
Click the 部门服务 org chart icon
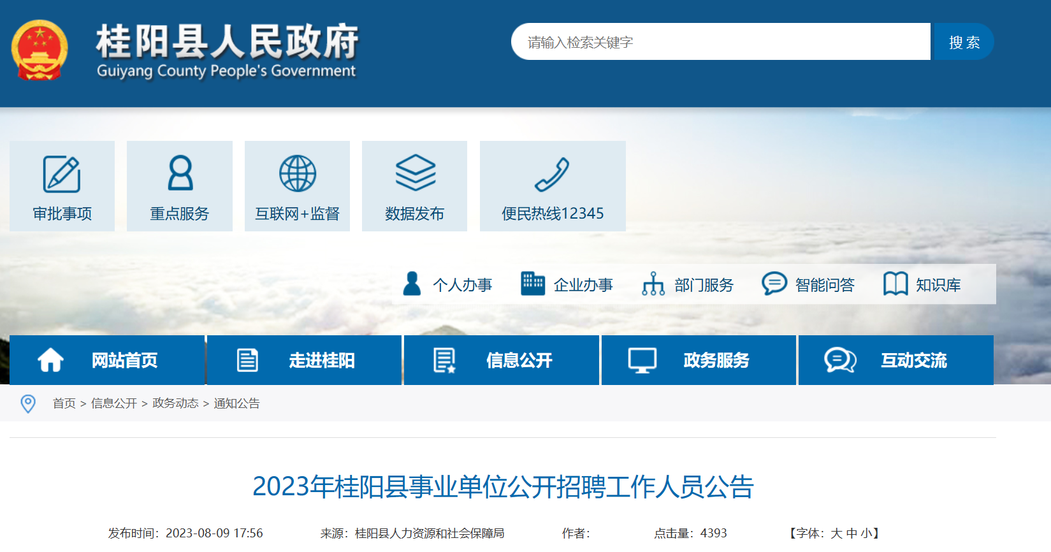[653, 284]
